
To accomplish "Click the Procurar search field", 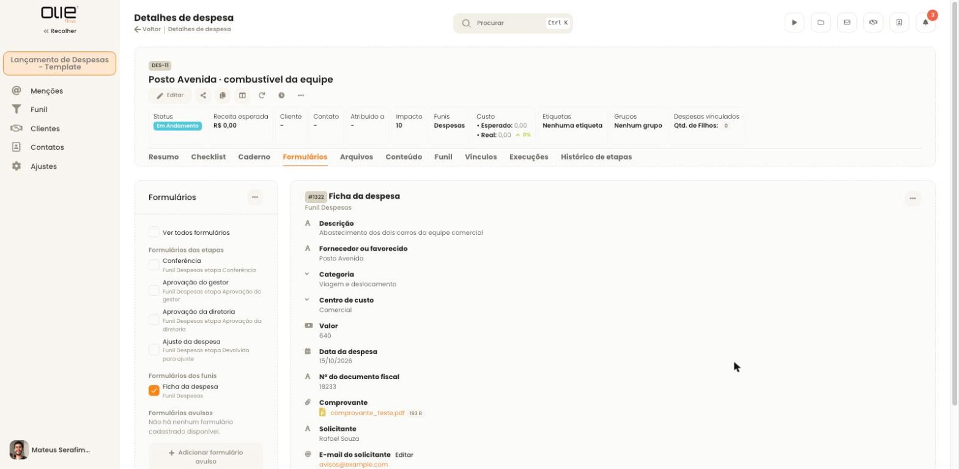I will [513, 23].
